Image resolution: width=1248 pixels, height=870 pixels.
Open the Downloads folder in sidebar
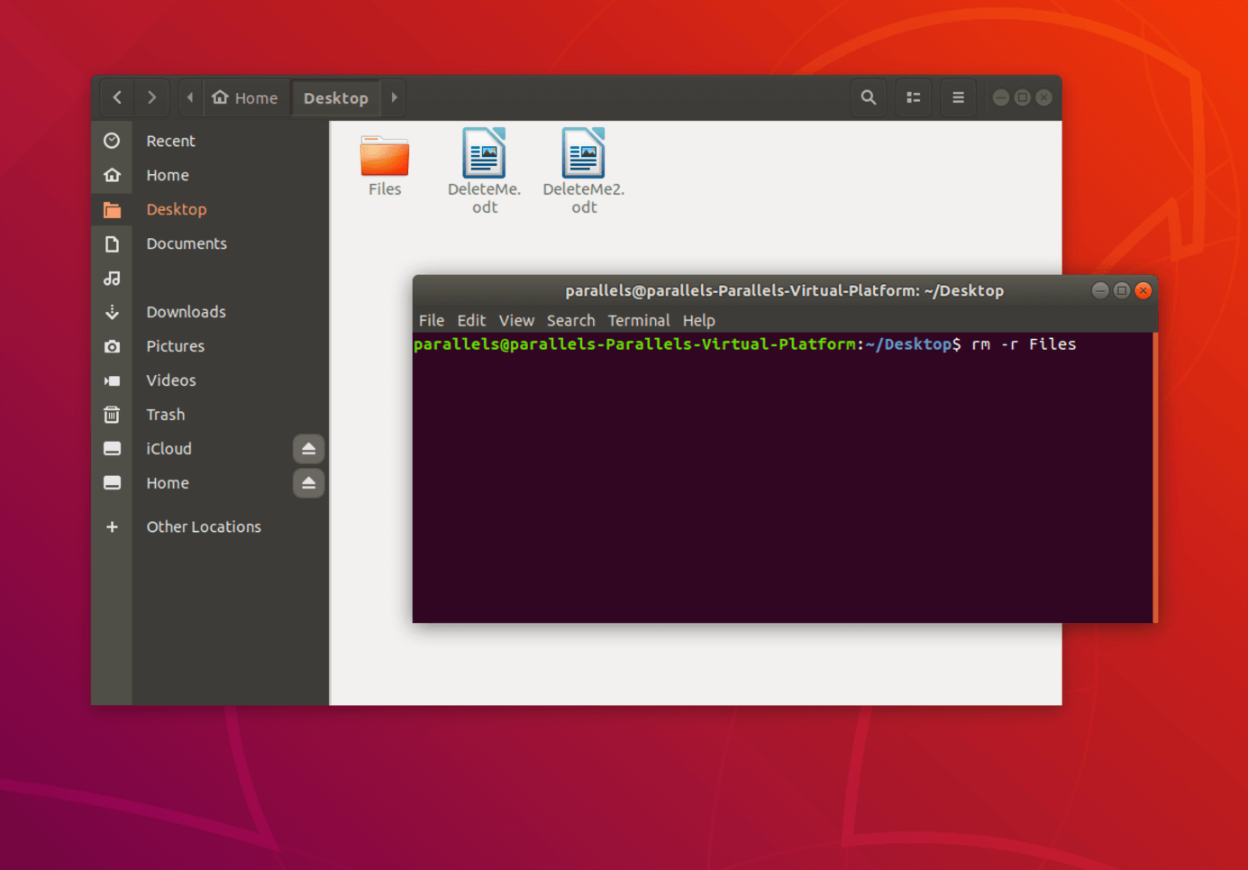[186, 312]
